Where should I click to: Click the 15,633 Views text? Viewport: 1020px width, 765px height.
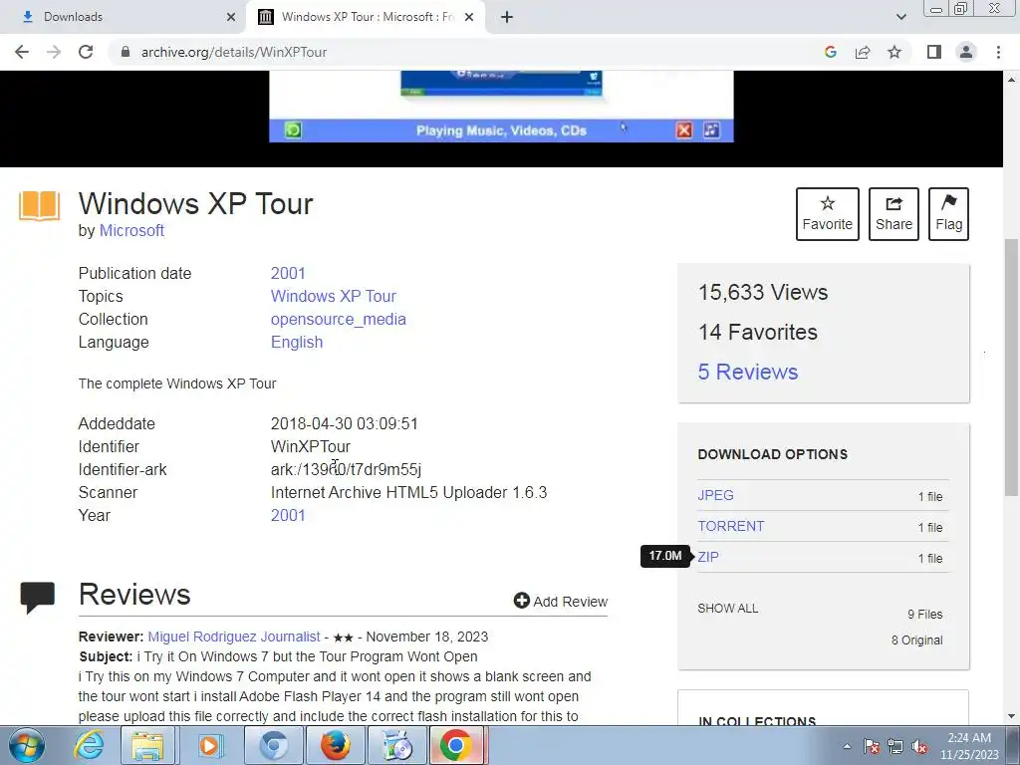763,292
